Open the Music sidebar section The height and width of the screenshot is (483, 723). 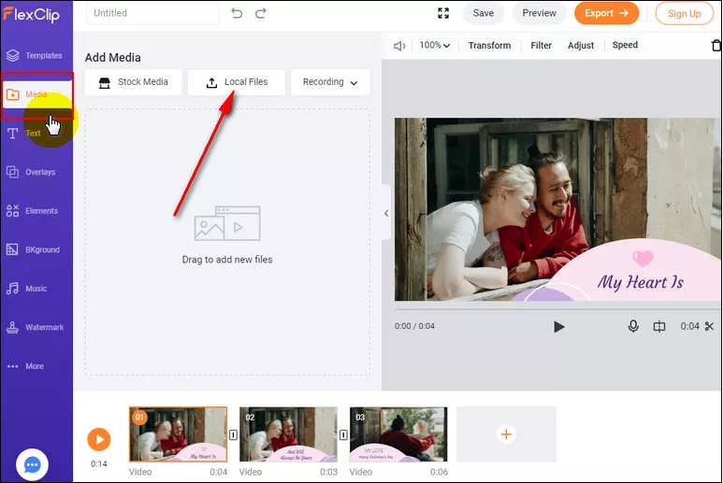[27, 289]
